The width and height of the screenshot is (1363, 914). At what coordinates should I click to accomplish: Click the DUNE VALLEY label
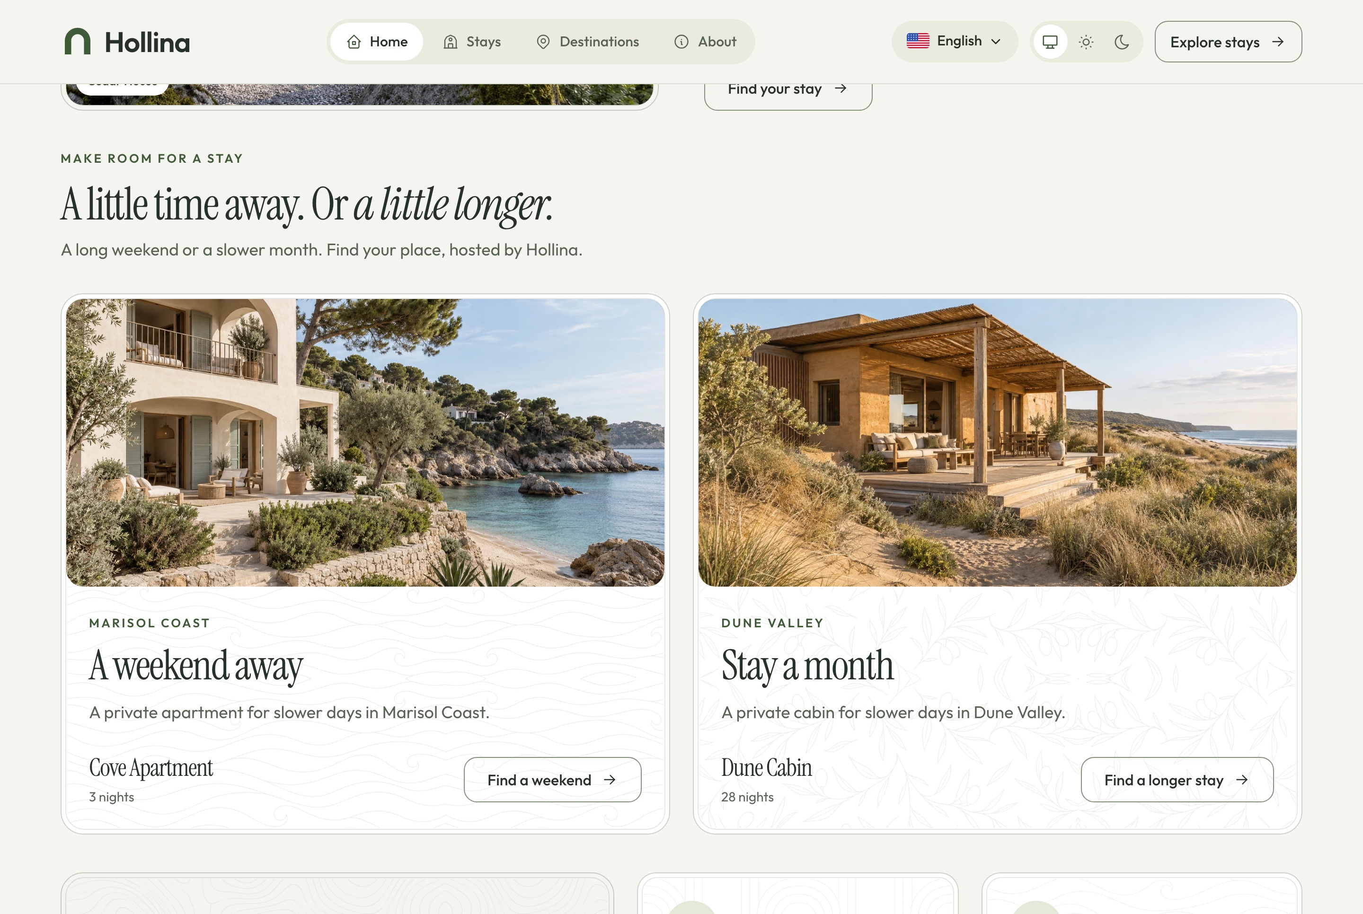(x=772, y=623)
